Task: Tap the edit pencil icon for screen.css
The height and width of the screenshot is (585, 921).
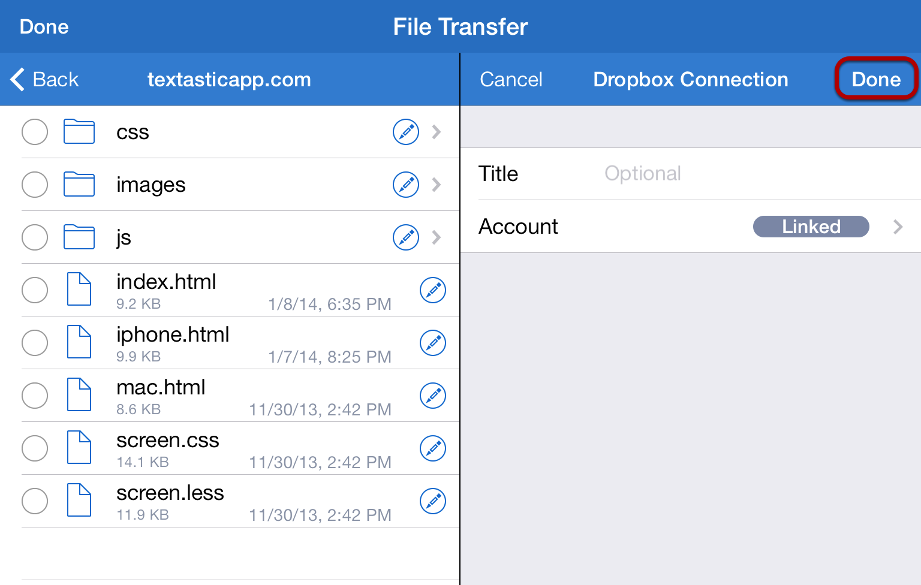Action: 432,448
